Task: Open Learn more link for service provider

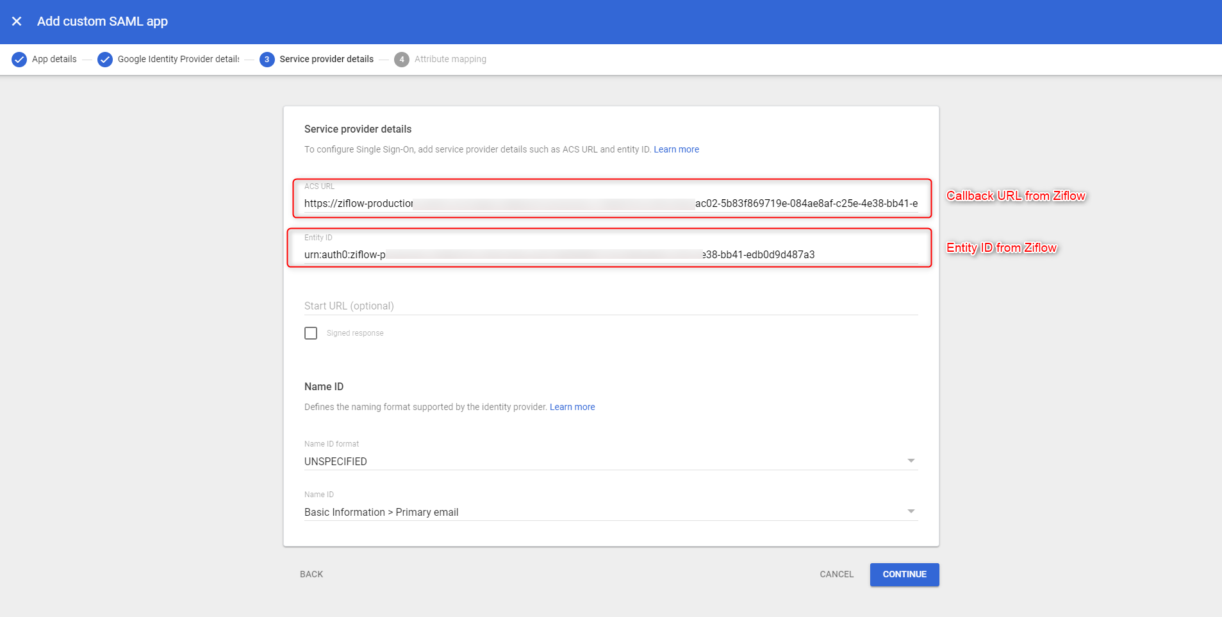Action: pos(676,149)
